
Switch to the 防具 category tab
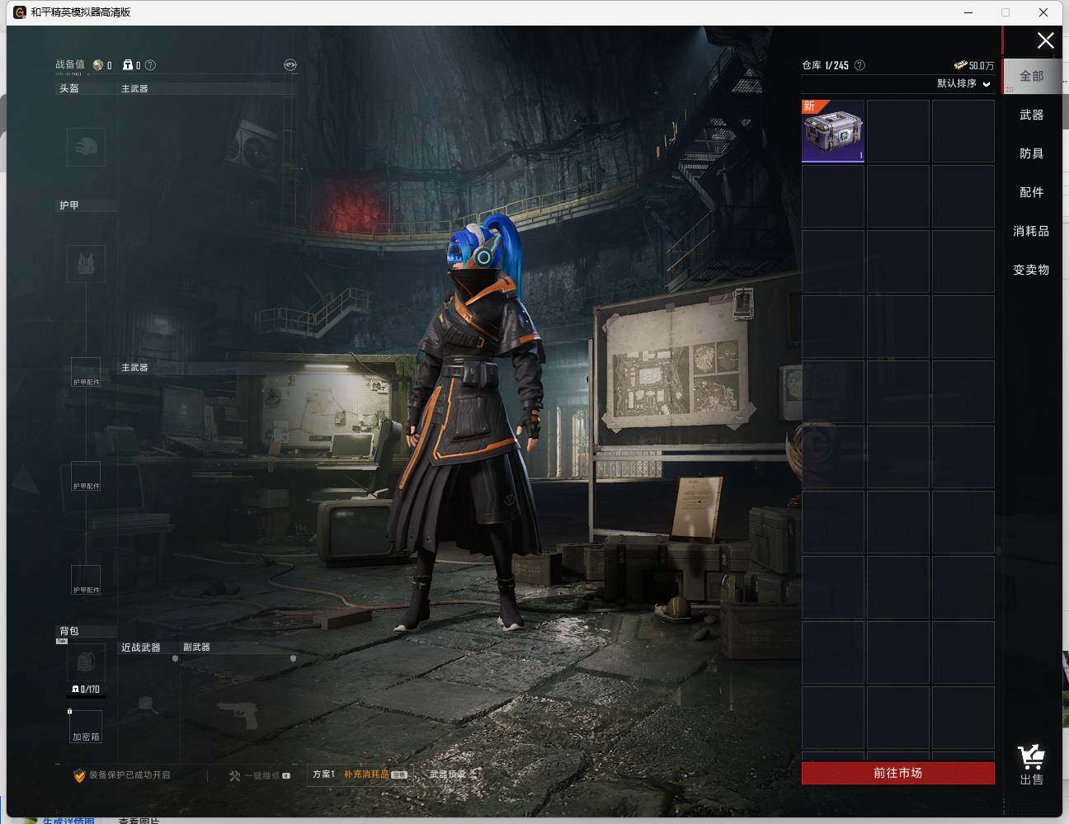click(x=1032, y=153)
